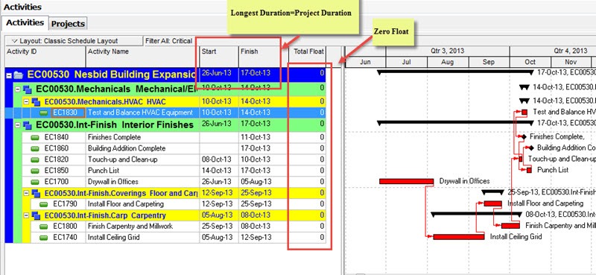Click the activity icon for EC1740
596x275 pixels.
(x=44, y=238)
